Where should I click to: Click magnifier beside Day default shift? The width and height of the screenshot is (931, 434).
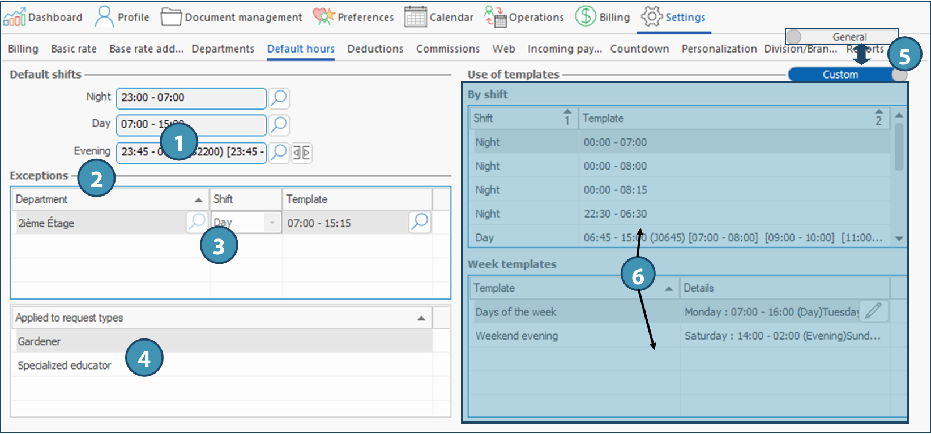[279, 124]
